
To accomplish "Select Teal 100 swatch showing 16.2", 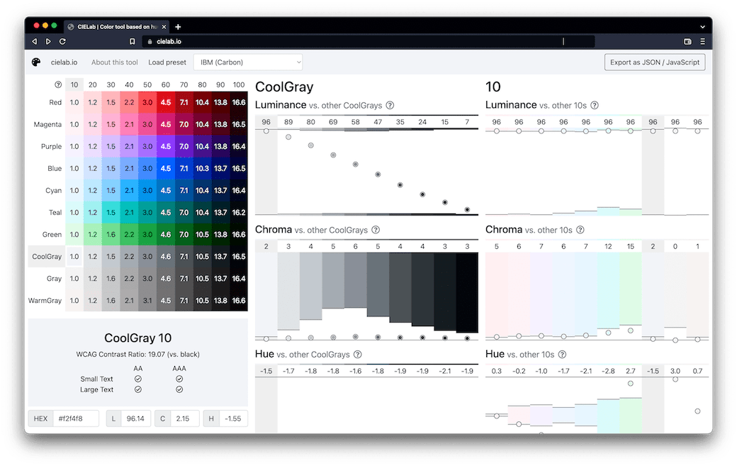I will click(239, 213).
